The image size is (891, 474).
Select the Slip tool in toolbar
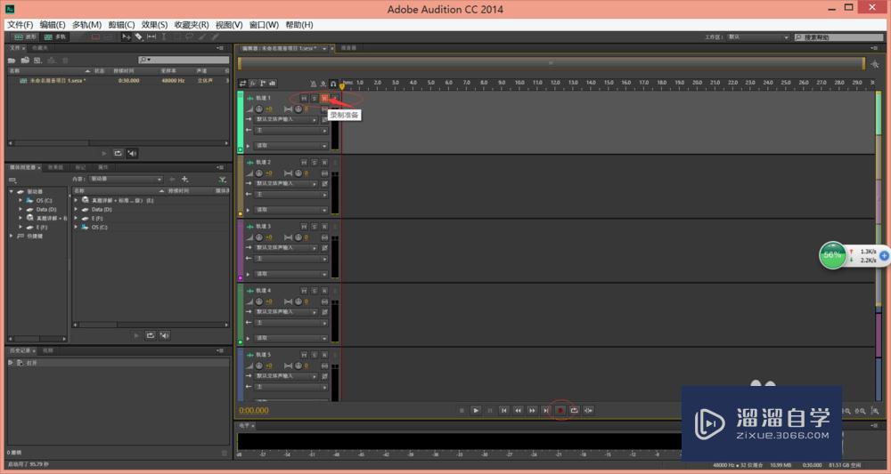151,36
